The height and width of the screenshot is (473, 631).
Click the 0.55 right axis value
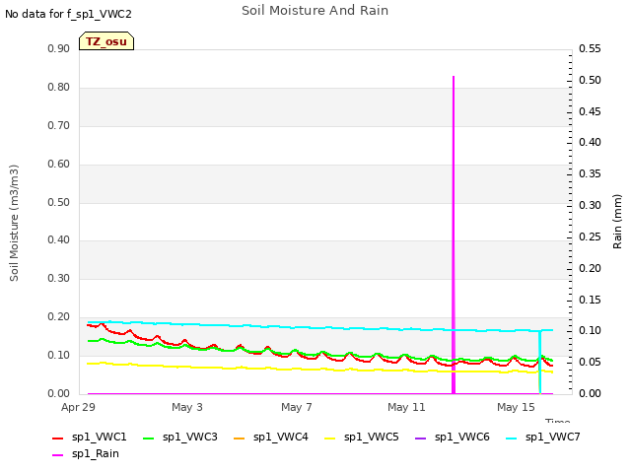pos(590,49)
